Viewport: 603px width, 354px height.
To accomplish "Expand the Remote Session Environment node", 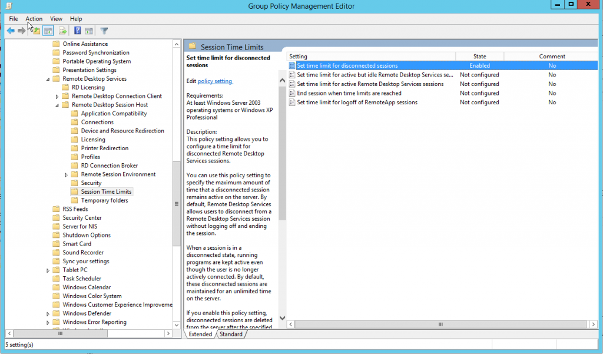I will click(x=65, y=174).
